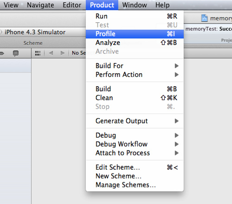The image size is (232, 204).
Task: Expand the Generate Output submenu arrow
Action: click(x=177, y=121)
